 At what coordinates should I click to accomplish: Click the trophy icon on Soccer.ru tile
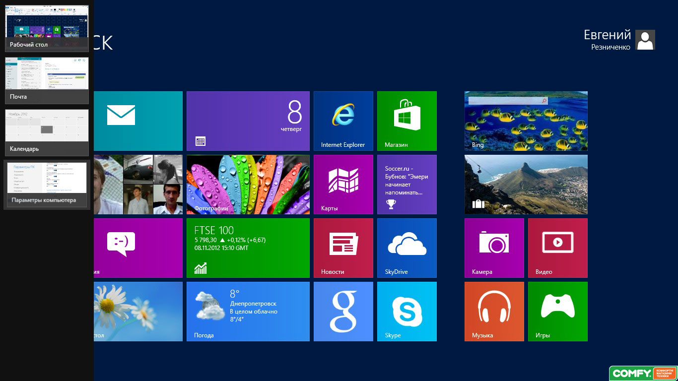[x=391, y=203]
